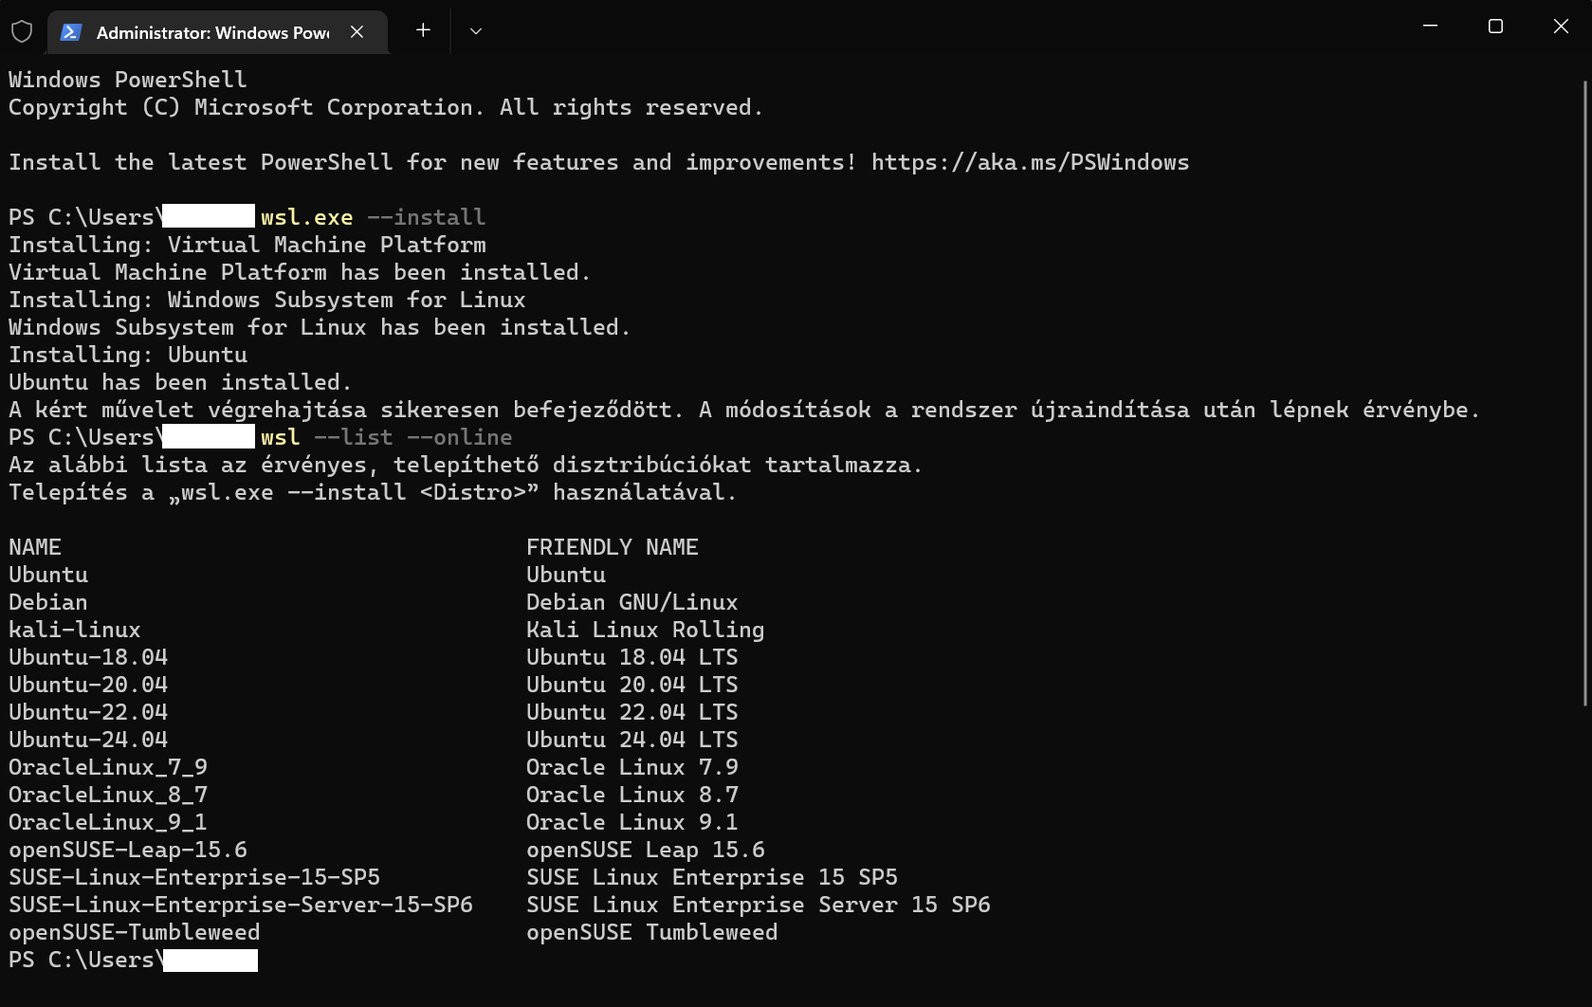Click the FRIENDLY NAME column header
This screenshot has height=1007, width=1592.
tap(613, 547)
